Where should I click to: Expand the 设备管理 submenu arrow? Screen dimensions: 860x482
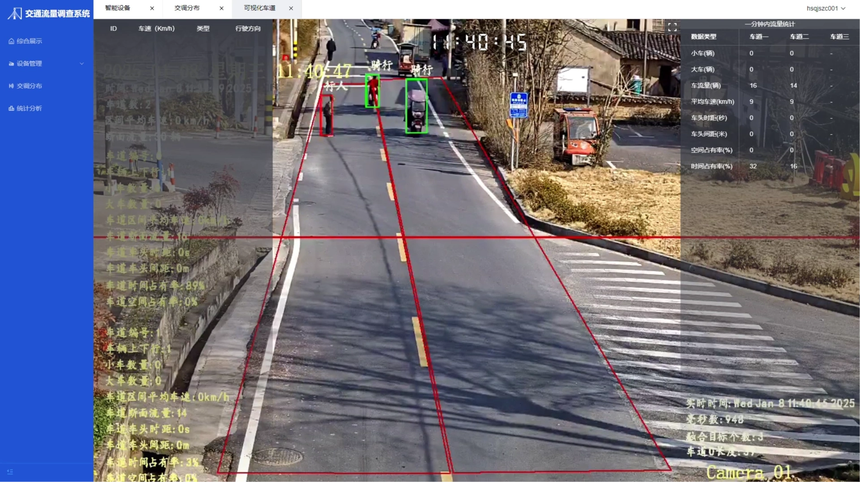point(82,64)
